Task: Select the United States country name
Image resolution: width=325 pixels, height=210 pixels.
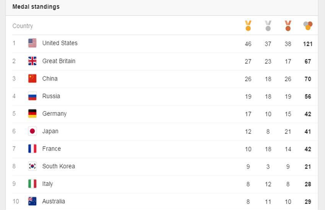Action: [60, 43]
